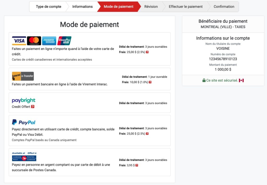Select the Visa card icon
267x185 pixels.
click(x=19, y=41)
